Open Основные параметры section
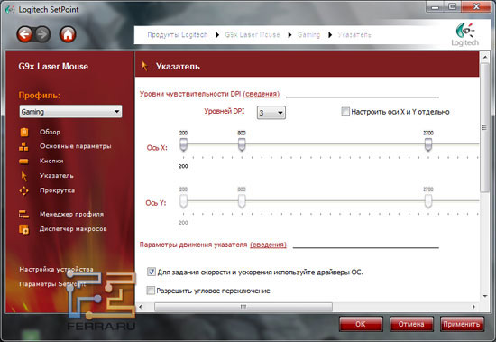The image size is (496, 342). pos(75,146)
